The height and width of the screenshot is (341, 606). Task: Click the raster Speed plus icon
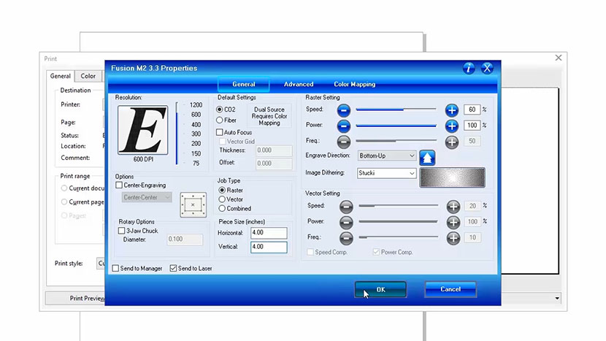pyautogui.click(x=452, y=110)
